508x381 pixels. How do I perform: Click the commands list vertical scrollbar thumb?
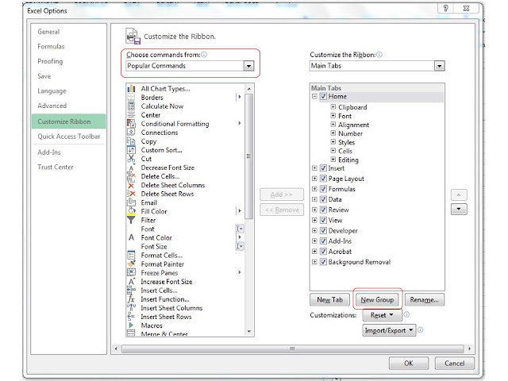click(248, 156)
